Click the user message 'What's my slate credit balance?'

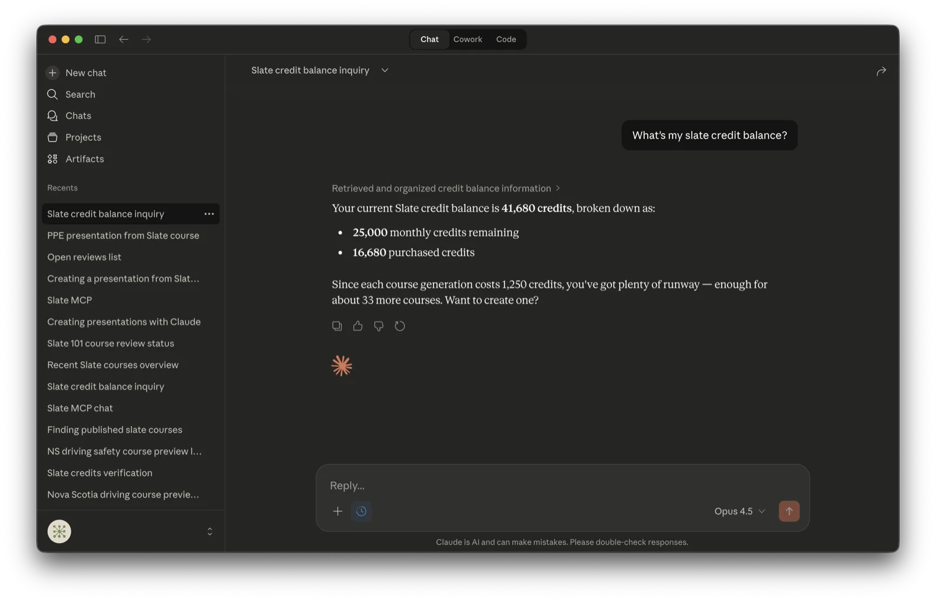(x=709, y=135)
